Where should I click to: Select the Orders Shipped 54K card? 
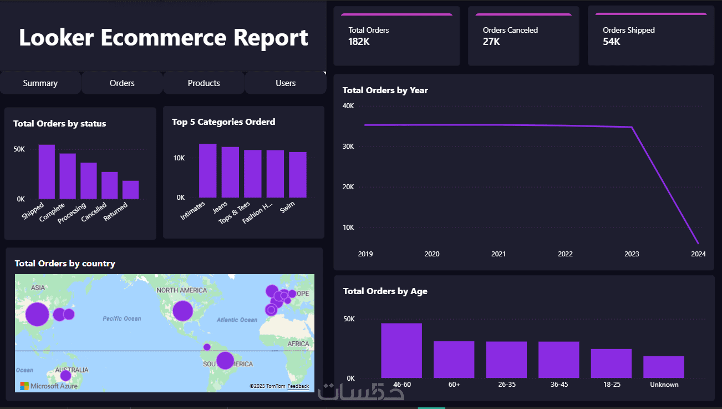coord(651,36)
